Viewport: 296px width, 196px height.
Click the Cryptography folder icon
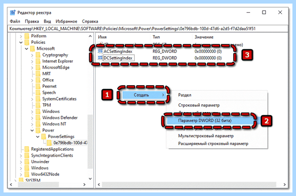tap(38, 55)
